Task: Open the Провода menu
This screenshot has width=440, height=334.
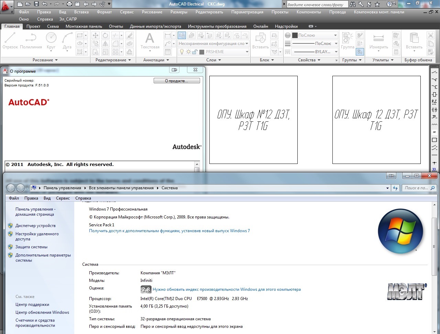Action: tap(337, 12)
